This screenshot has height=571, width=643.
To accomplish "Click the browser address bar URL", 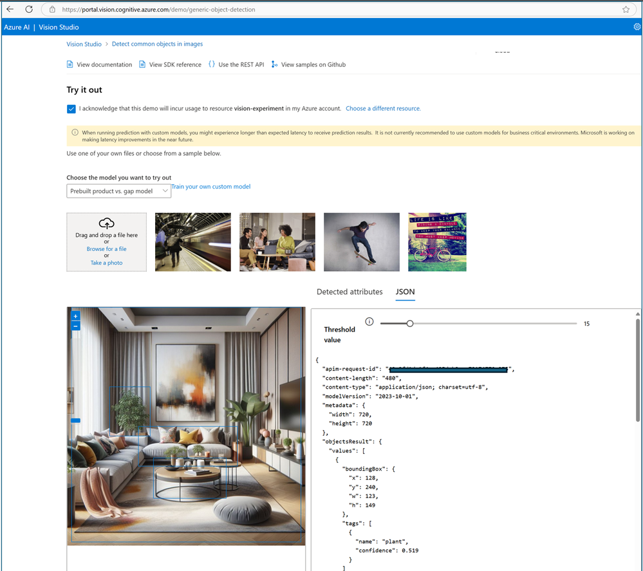I will (158, 10).
